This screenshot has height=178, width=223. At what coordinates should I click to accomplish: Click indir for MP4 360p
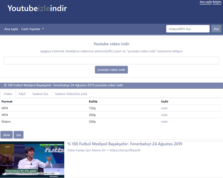click(164, 115)
